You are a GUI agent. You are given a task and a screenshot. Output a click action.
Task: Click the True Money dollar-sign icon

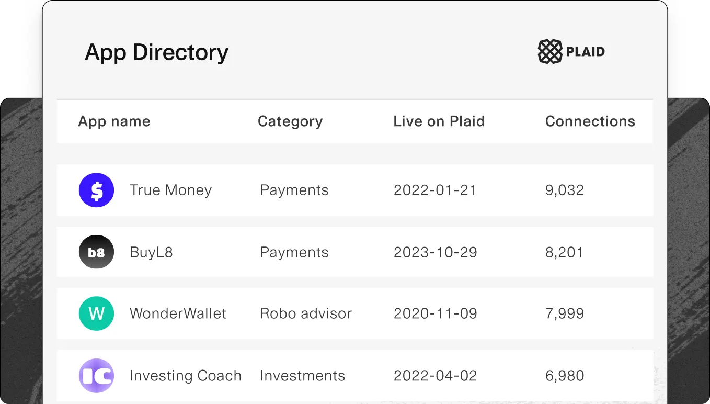click(96, 190)
